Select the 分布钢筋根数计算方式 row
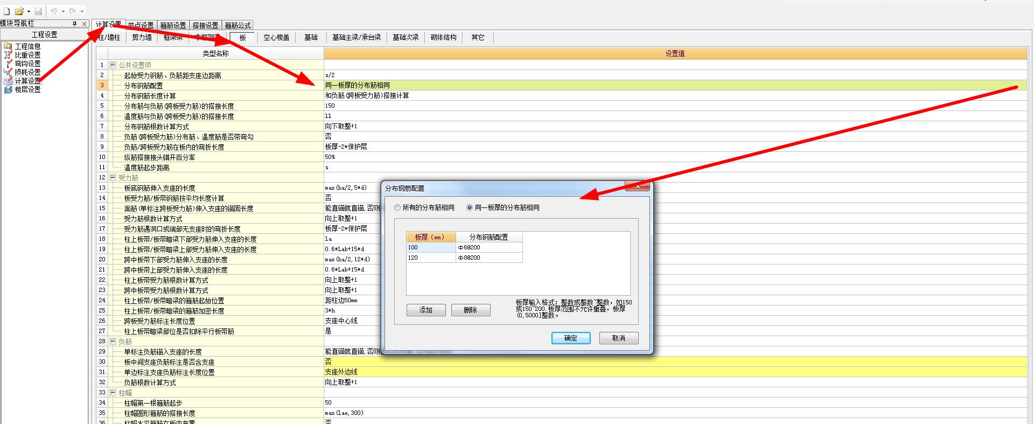The height and width of the screenshot is (424, 1034). tap(562, 127)
